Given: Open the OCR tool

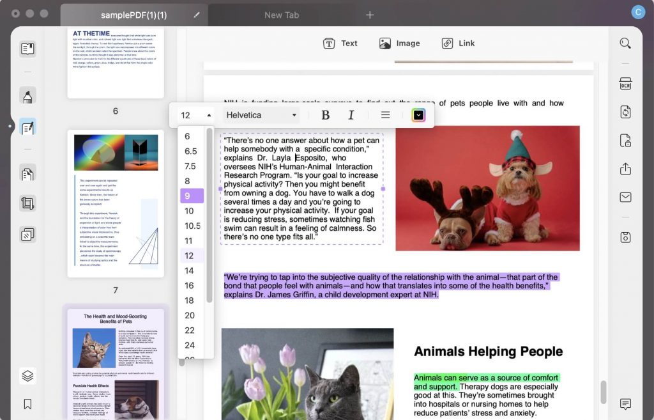Looking at the screenshot, I should point(625,83).
